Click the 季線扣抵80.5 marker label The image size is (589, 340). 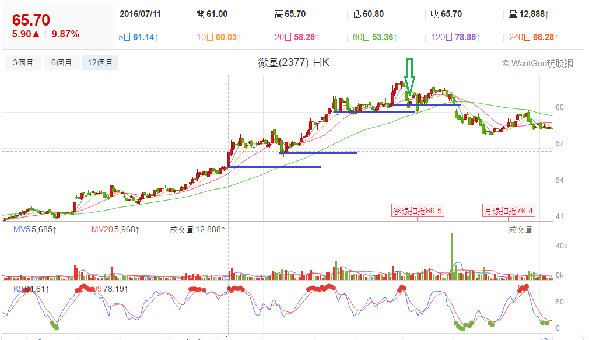coord(418,211)
